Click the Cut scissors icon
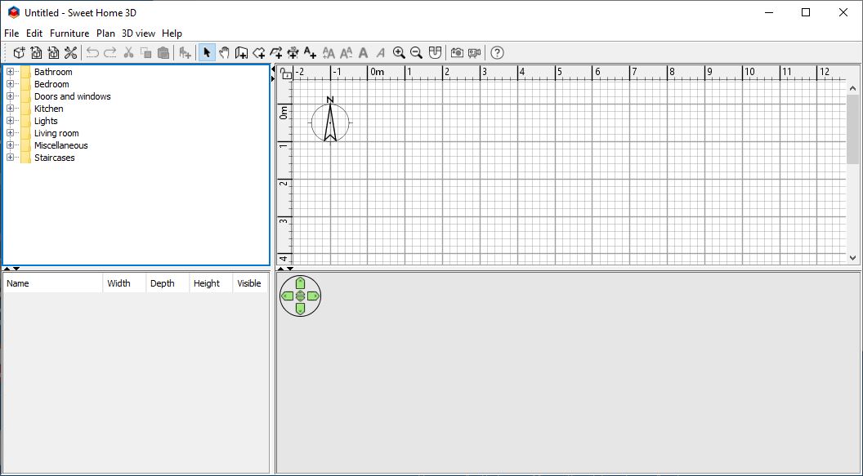The width and height of the screenshot is (863, 476). (128, 53)
